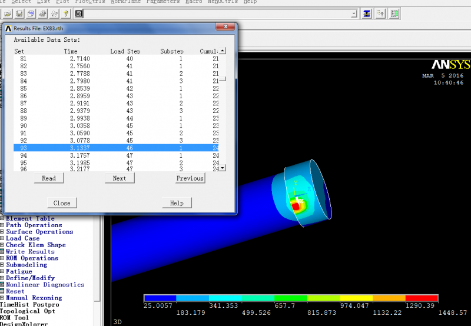
Task: Click the open file toolbar icon
Action: pos(8,14)
